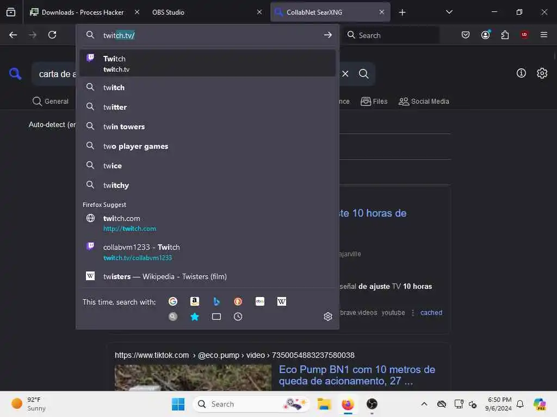Screen dimensions: 557x417
Task: Search this time with DuckDuckGo
Action: (238, 301)
